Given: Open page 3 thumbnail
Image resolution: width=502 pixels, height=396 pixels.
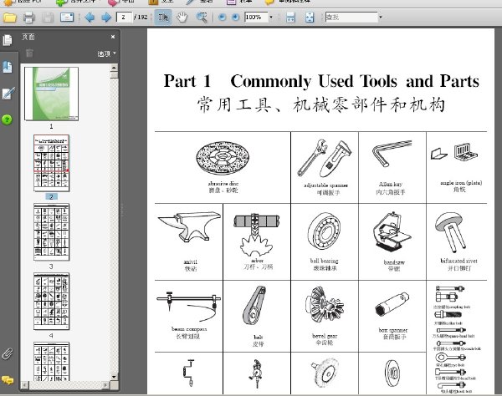Looking at the screenshot, I should coord(51,232).
